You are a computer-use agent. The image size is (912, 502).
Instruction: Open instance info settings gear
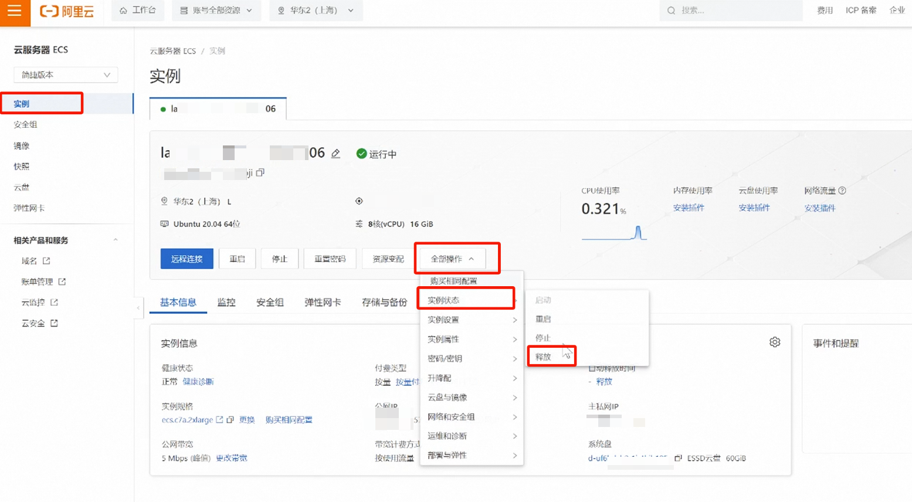[x=775, y=342]
